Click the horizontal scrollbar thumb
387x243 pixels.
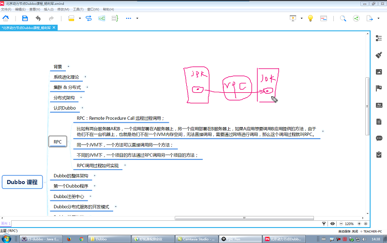(x=244, y=218)
